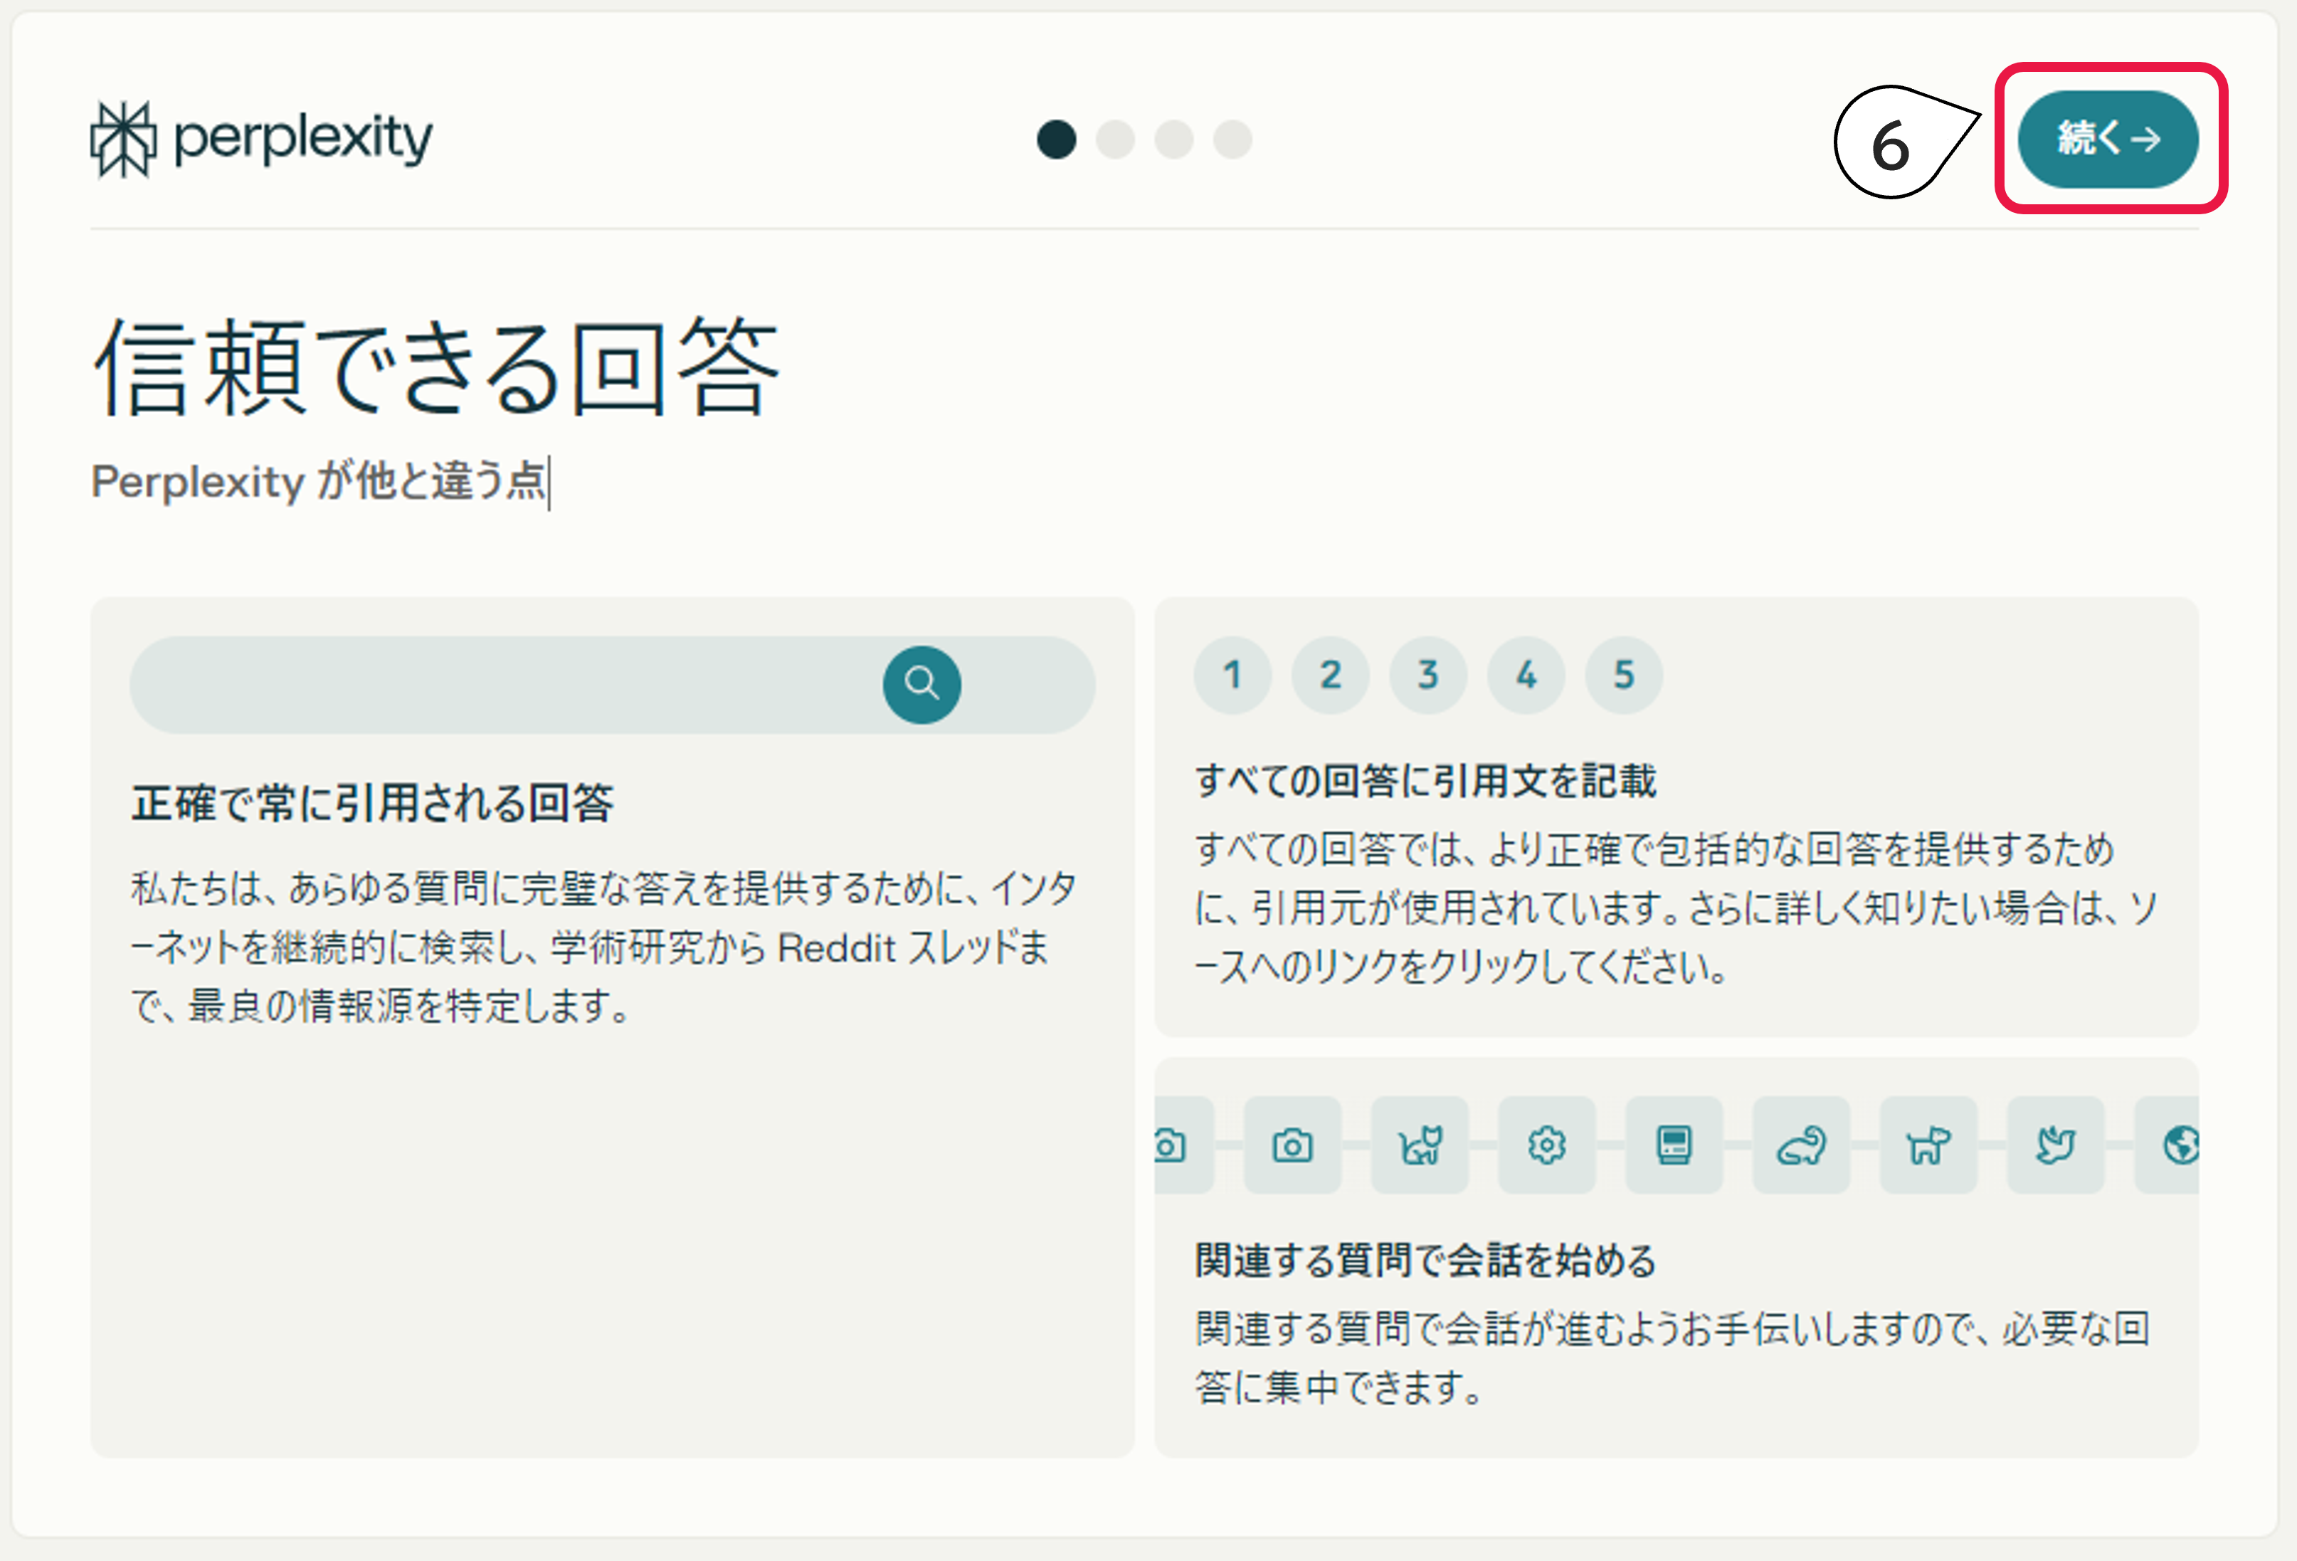Select the first dark onboarding progress dot
2297x1561 pixels.
coord(1055,140)
